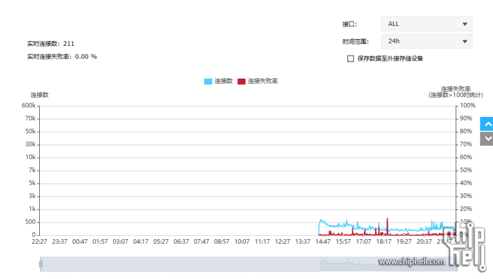The height and width of the screenshot is (279, 493).
Task: Click the 保存数据至外接存储设备 label text
Action: pos(390,58)
